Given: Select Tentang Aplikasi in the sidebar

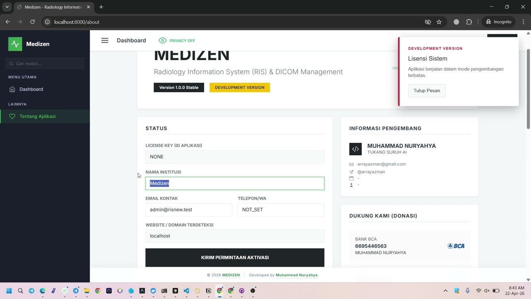Looking at the screenshot, I should pyautogui.click(x=45, y=116).
